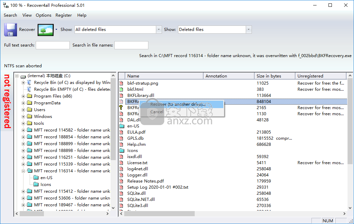The height and width of the screenshot is (224, 354).
Task: Click the file list vertical scrollbar thumb
Action: pos(350,121)
